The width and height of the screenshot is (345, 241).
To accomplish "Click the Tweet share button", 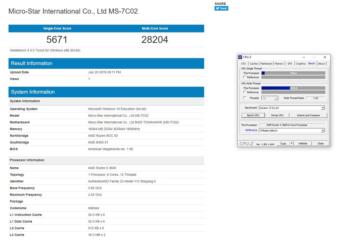I will point(221,8).
